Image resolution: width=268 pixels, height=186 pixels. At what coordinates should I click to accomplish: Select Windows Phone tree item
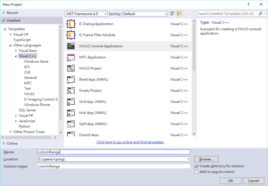pyautogui.click(x=37, y=105)
